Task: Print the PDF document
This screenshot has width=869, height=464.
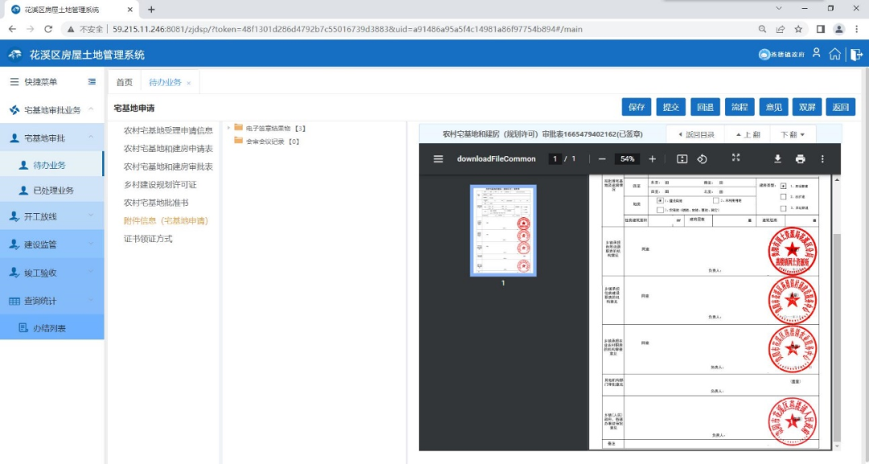Action: [x=800, y=159]
